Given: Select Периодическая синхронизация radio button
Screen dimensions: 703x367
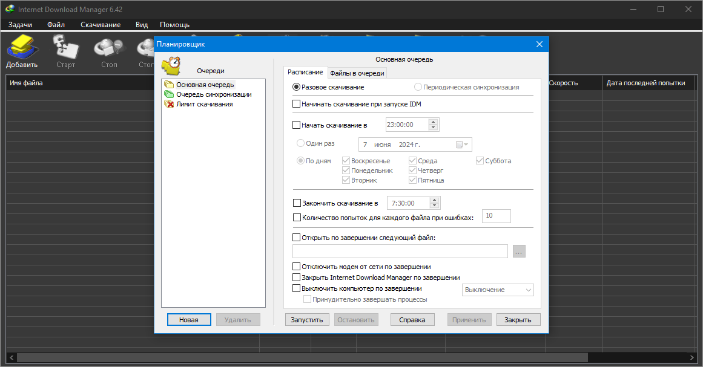Looking at the screenshot, I should (418, 87).
